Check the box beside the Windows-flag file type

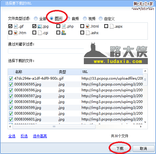click(58, 32)
